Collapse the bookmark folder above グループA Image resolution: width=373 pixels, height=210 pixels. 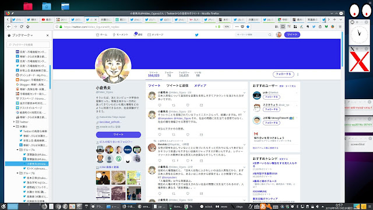point(14,127)
